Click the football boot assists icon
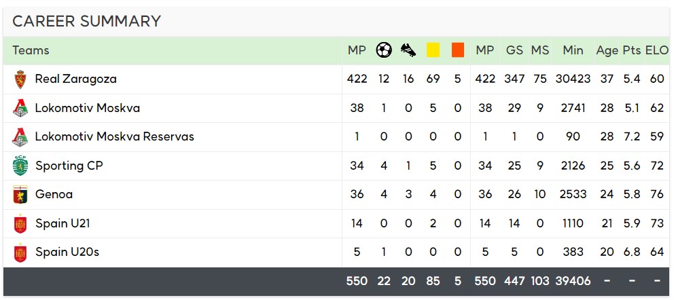The height and width of the screenshot is (300, 676). point(408,50)
